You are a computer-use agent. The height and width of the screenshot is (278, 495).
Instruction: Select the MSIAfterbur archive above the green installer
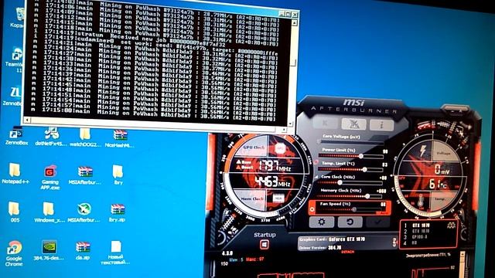pos(84,175)
